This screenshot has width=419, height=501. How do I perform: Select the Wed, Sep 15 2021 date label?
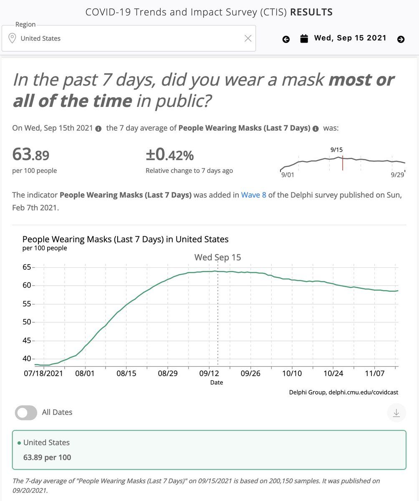350,38
